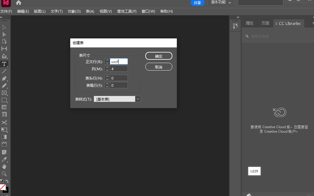This screenshot has height=196, width=314.
Task: Select the Gradient Swatch tool
Action: (x=4, y=137)
